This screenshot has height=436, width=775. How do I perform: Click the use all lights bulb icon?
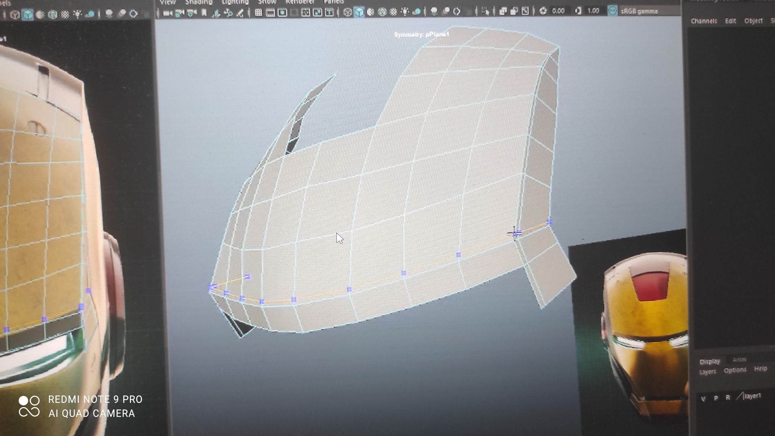point(404,12)
